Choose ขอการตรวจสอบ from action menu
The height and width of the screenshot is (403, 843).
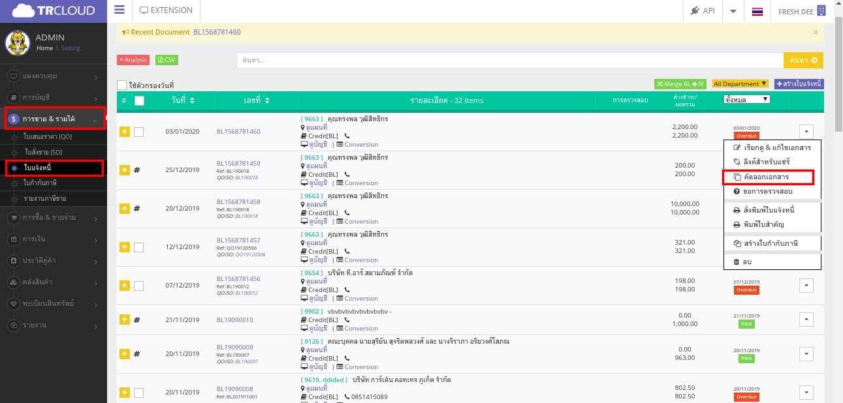point(772,192)
